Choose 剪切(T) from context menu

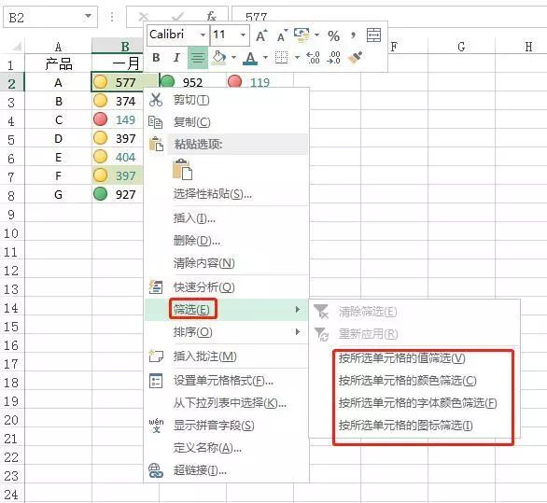click(226, 100)
